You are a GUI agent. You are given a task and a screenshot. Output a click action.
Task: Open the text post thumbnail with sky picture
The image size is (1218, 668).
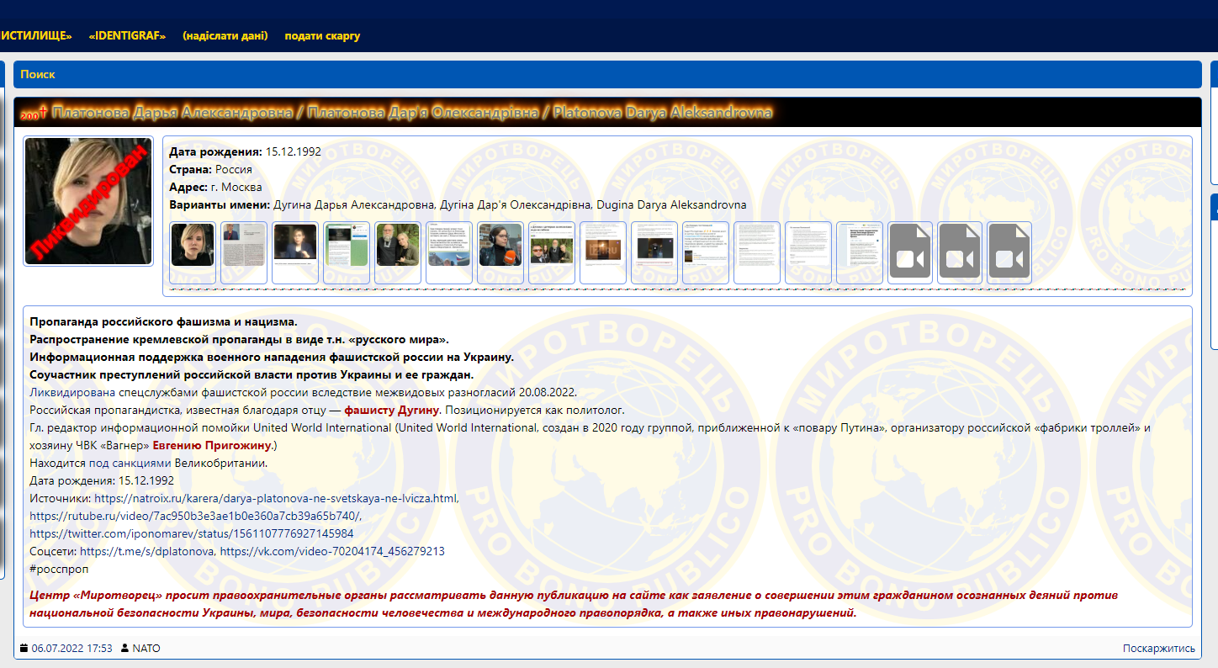449,252
